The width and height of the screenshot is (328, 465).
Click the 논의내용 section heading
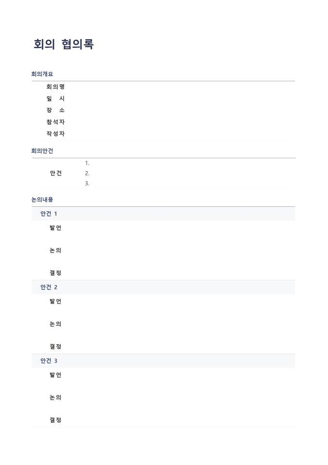(x=42, y=199)
